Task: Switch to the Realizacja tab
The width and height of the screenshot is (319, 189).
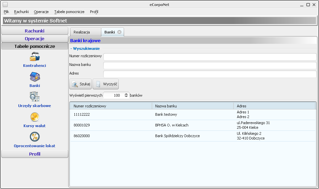Action: click(x=86, y=32)
